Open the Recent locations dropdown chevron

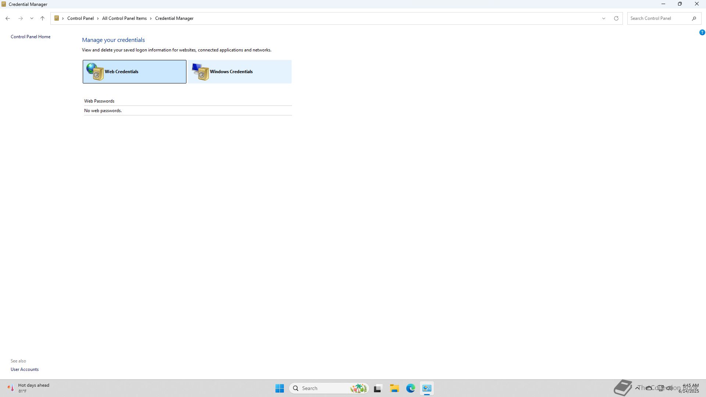pos(32,18)
